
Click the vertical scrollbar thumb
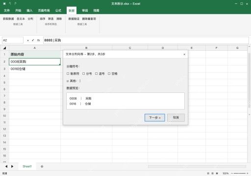(x=249, y=80)
